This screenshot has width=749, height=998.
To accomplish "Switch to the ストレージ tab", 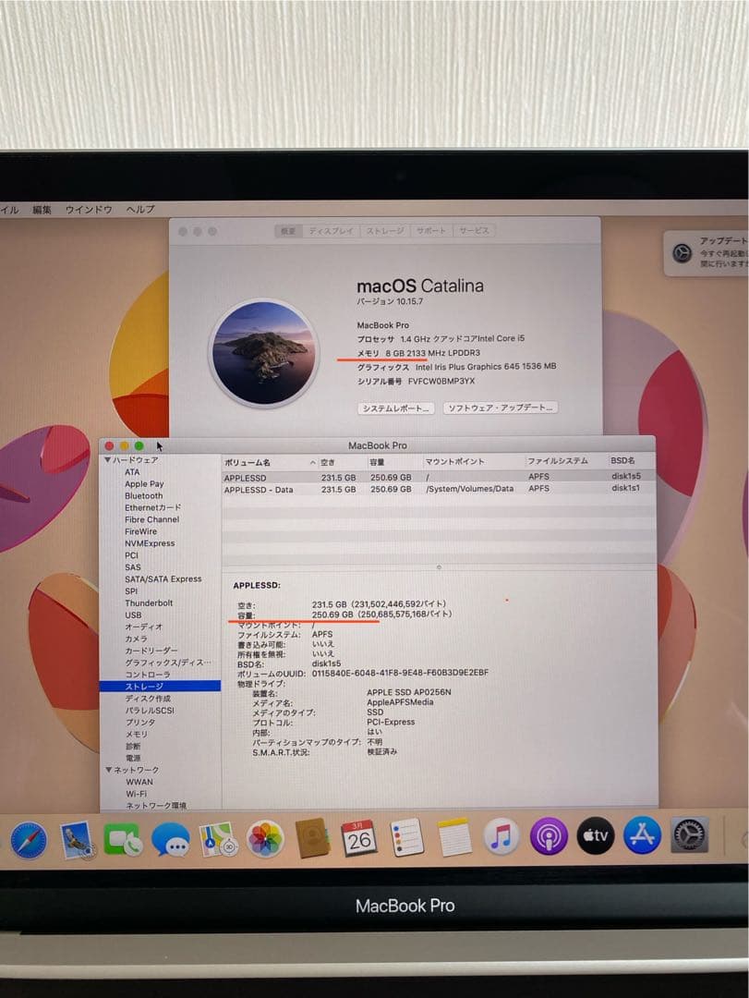I will [385, 231].
